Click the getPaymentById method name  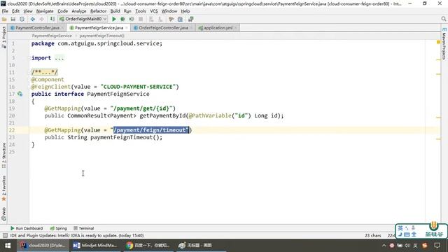tap(162, 115)
